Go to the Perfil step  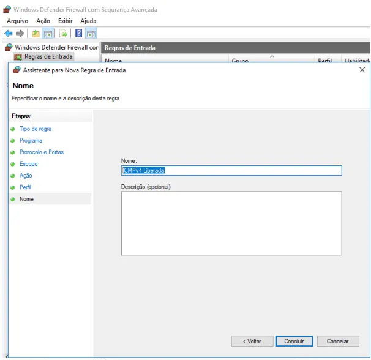25,187
